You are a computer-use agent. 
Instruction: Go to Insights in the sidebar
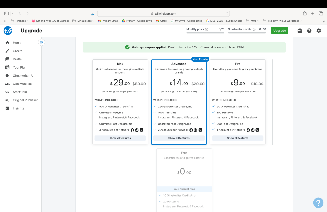click(18, 108)
